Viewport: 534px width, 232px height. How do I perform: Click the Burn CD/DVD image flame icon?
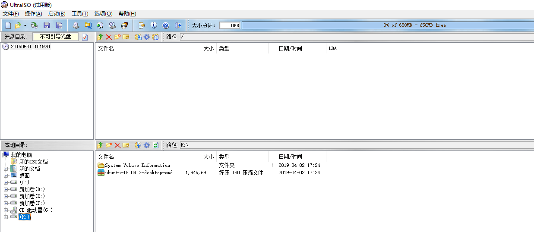tap(124, 25)
